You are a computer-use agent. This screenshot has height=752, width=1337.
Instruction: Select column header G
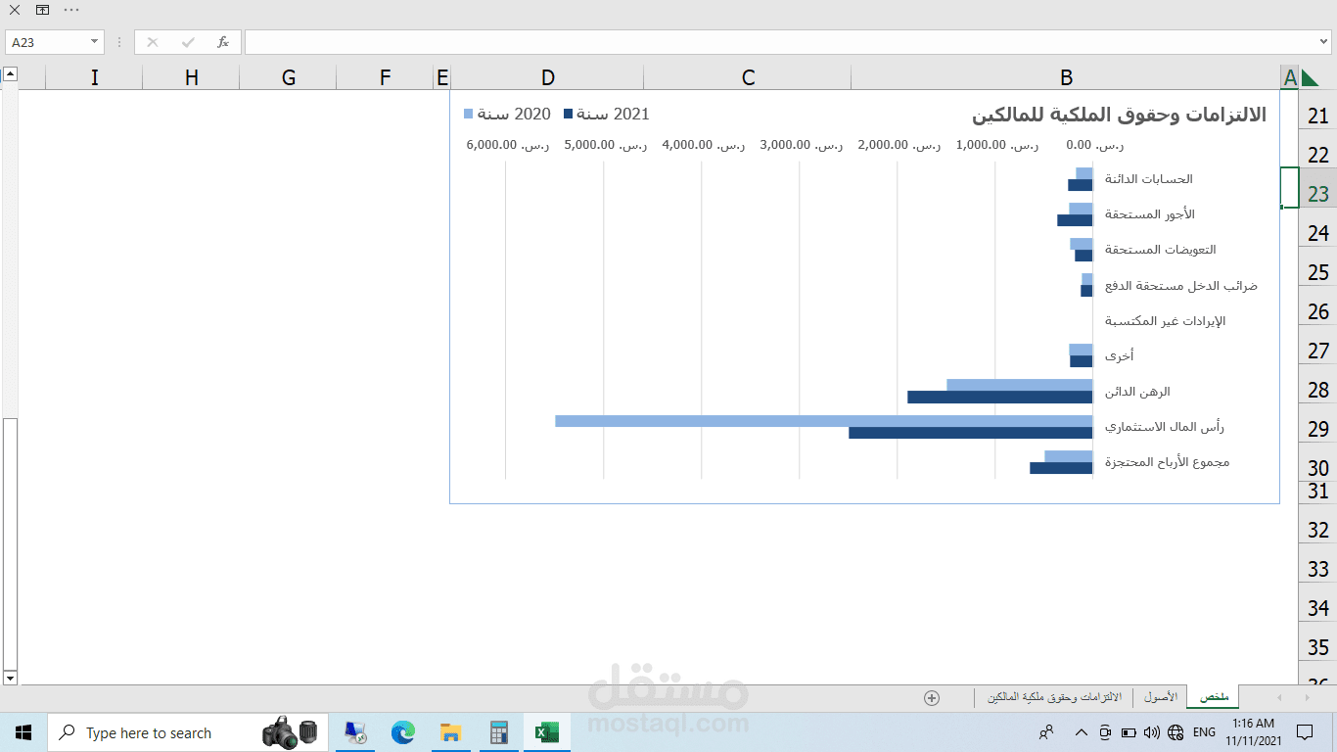point(288,77)
